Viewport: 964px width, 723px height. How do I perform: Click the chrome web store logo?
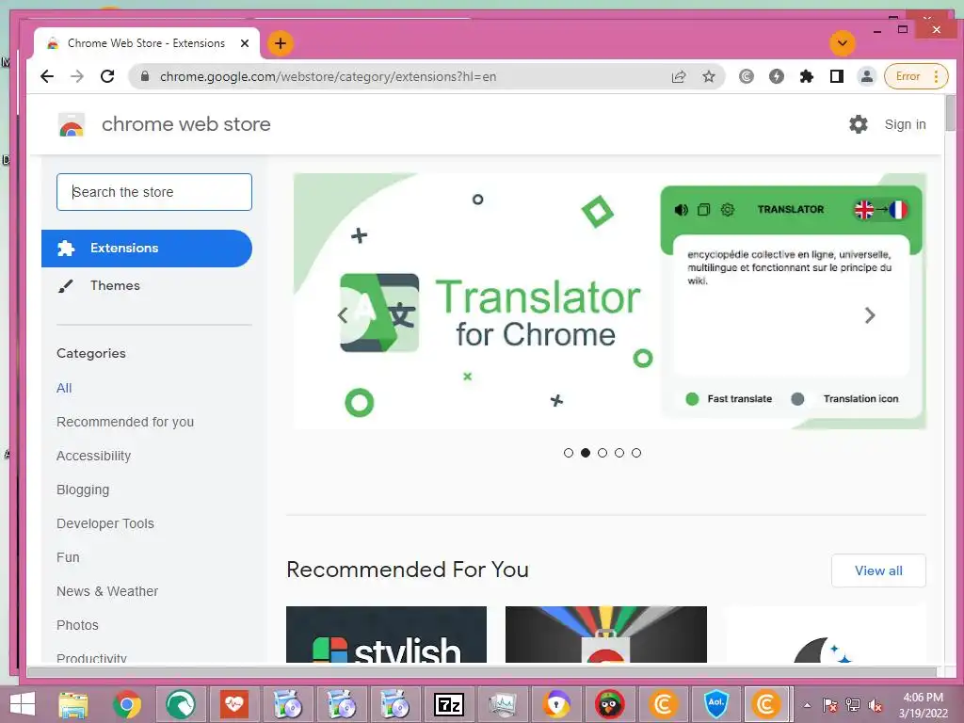(x=72, y=124)
